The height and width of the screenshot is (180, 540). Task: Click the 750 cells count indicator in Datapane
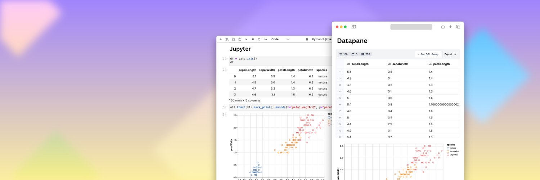(366, 54)
